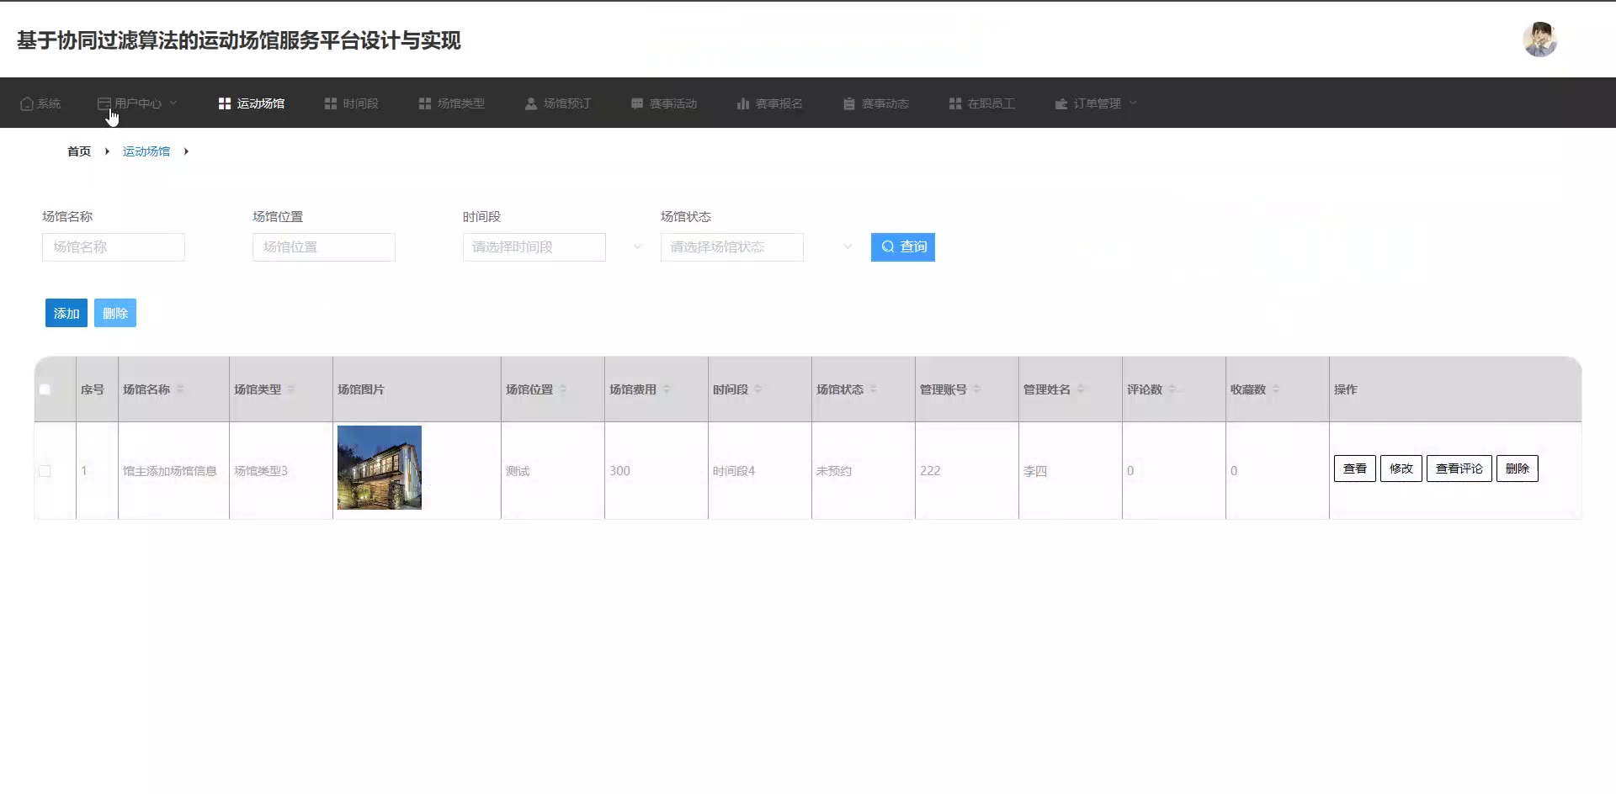
Task: Open the user avatar in the header
Action: 1539,40
